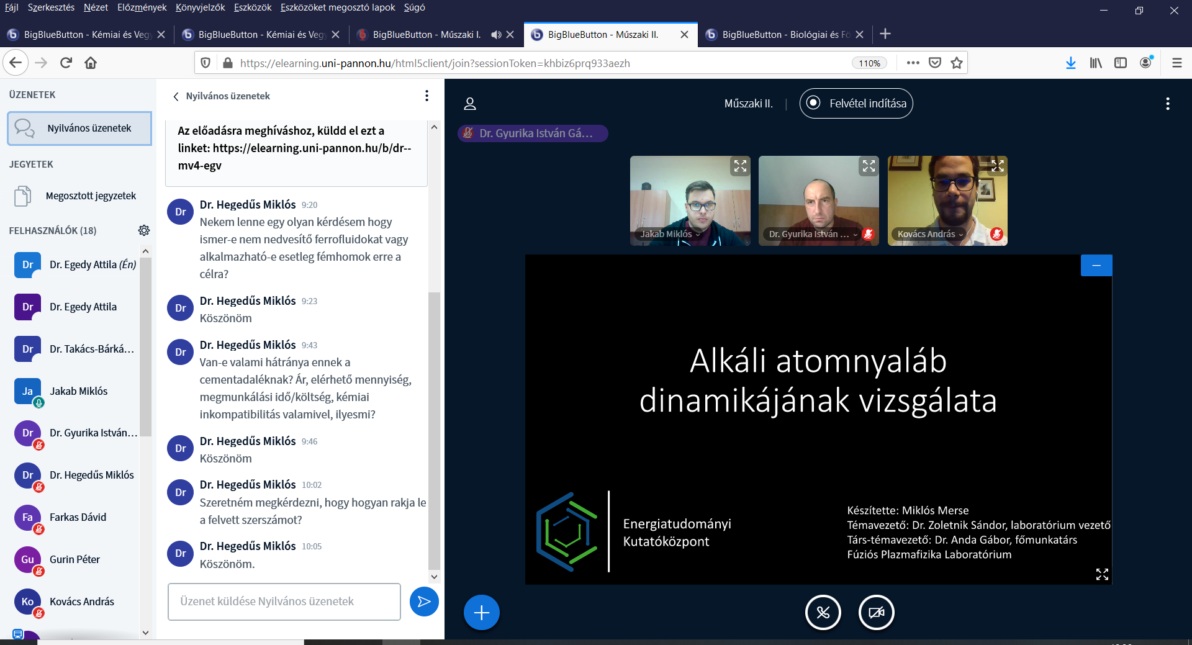The height and width of the screenshot is (645, 1192).
Task: Click the message input field
Action: (x=284, y=602)
